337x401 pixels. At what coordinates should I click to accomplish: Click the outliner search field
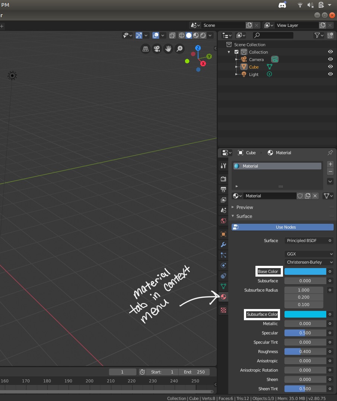273,35
